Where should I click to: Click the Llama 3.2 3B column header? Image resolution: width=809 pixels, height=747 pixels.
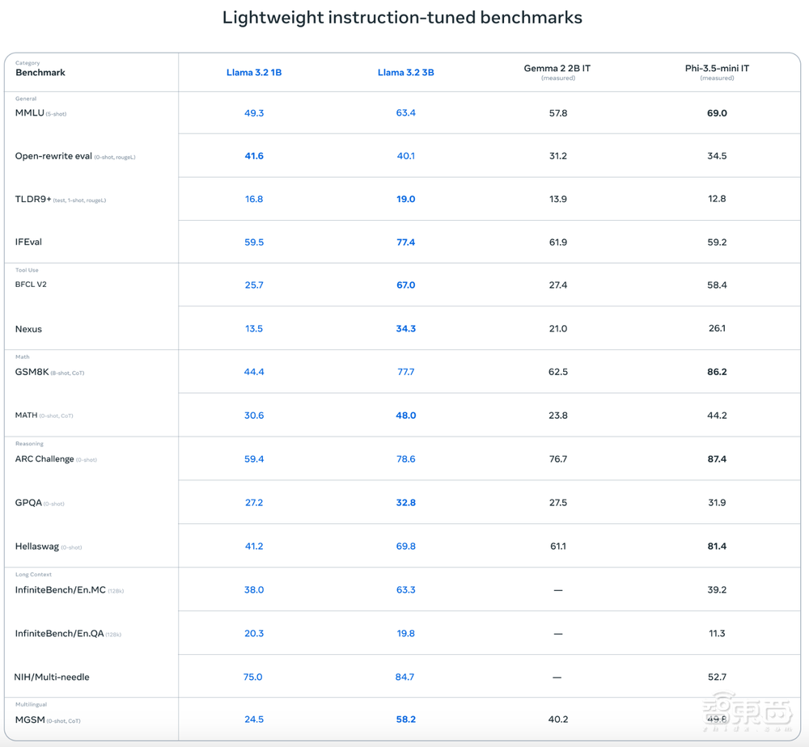coord(405,73)
